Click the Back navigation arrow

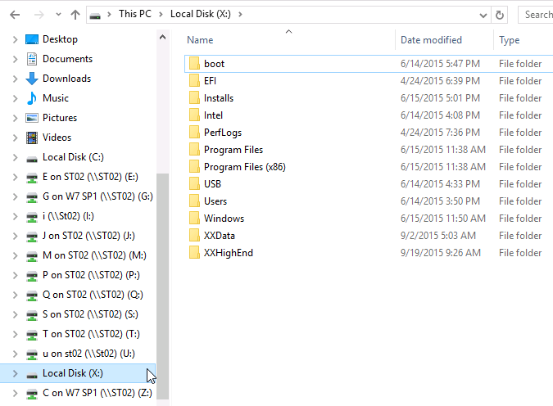point(15,15)
